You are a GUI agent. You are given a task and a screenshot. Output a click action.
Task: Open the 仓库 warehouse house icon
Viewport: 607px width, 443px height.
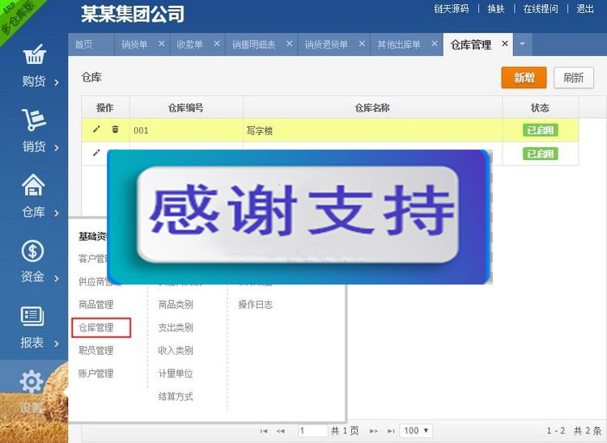tap(33, 185)
